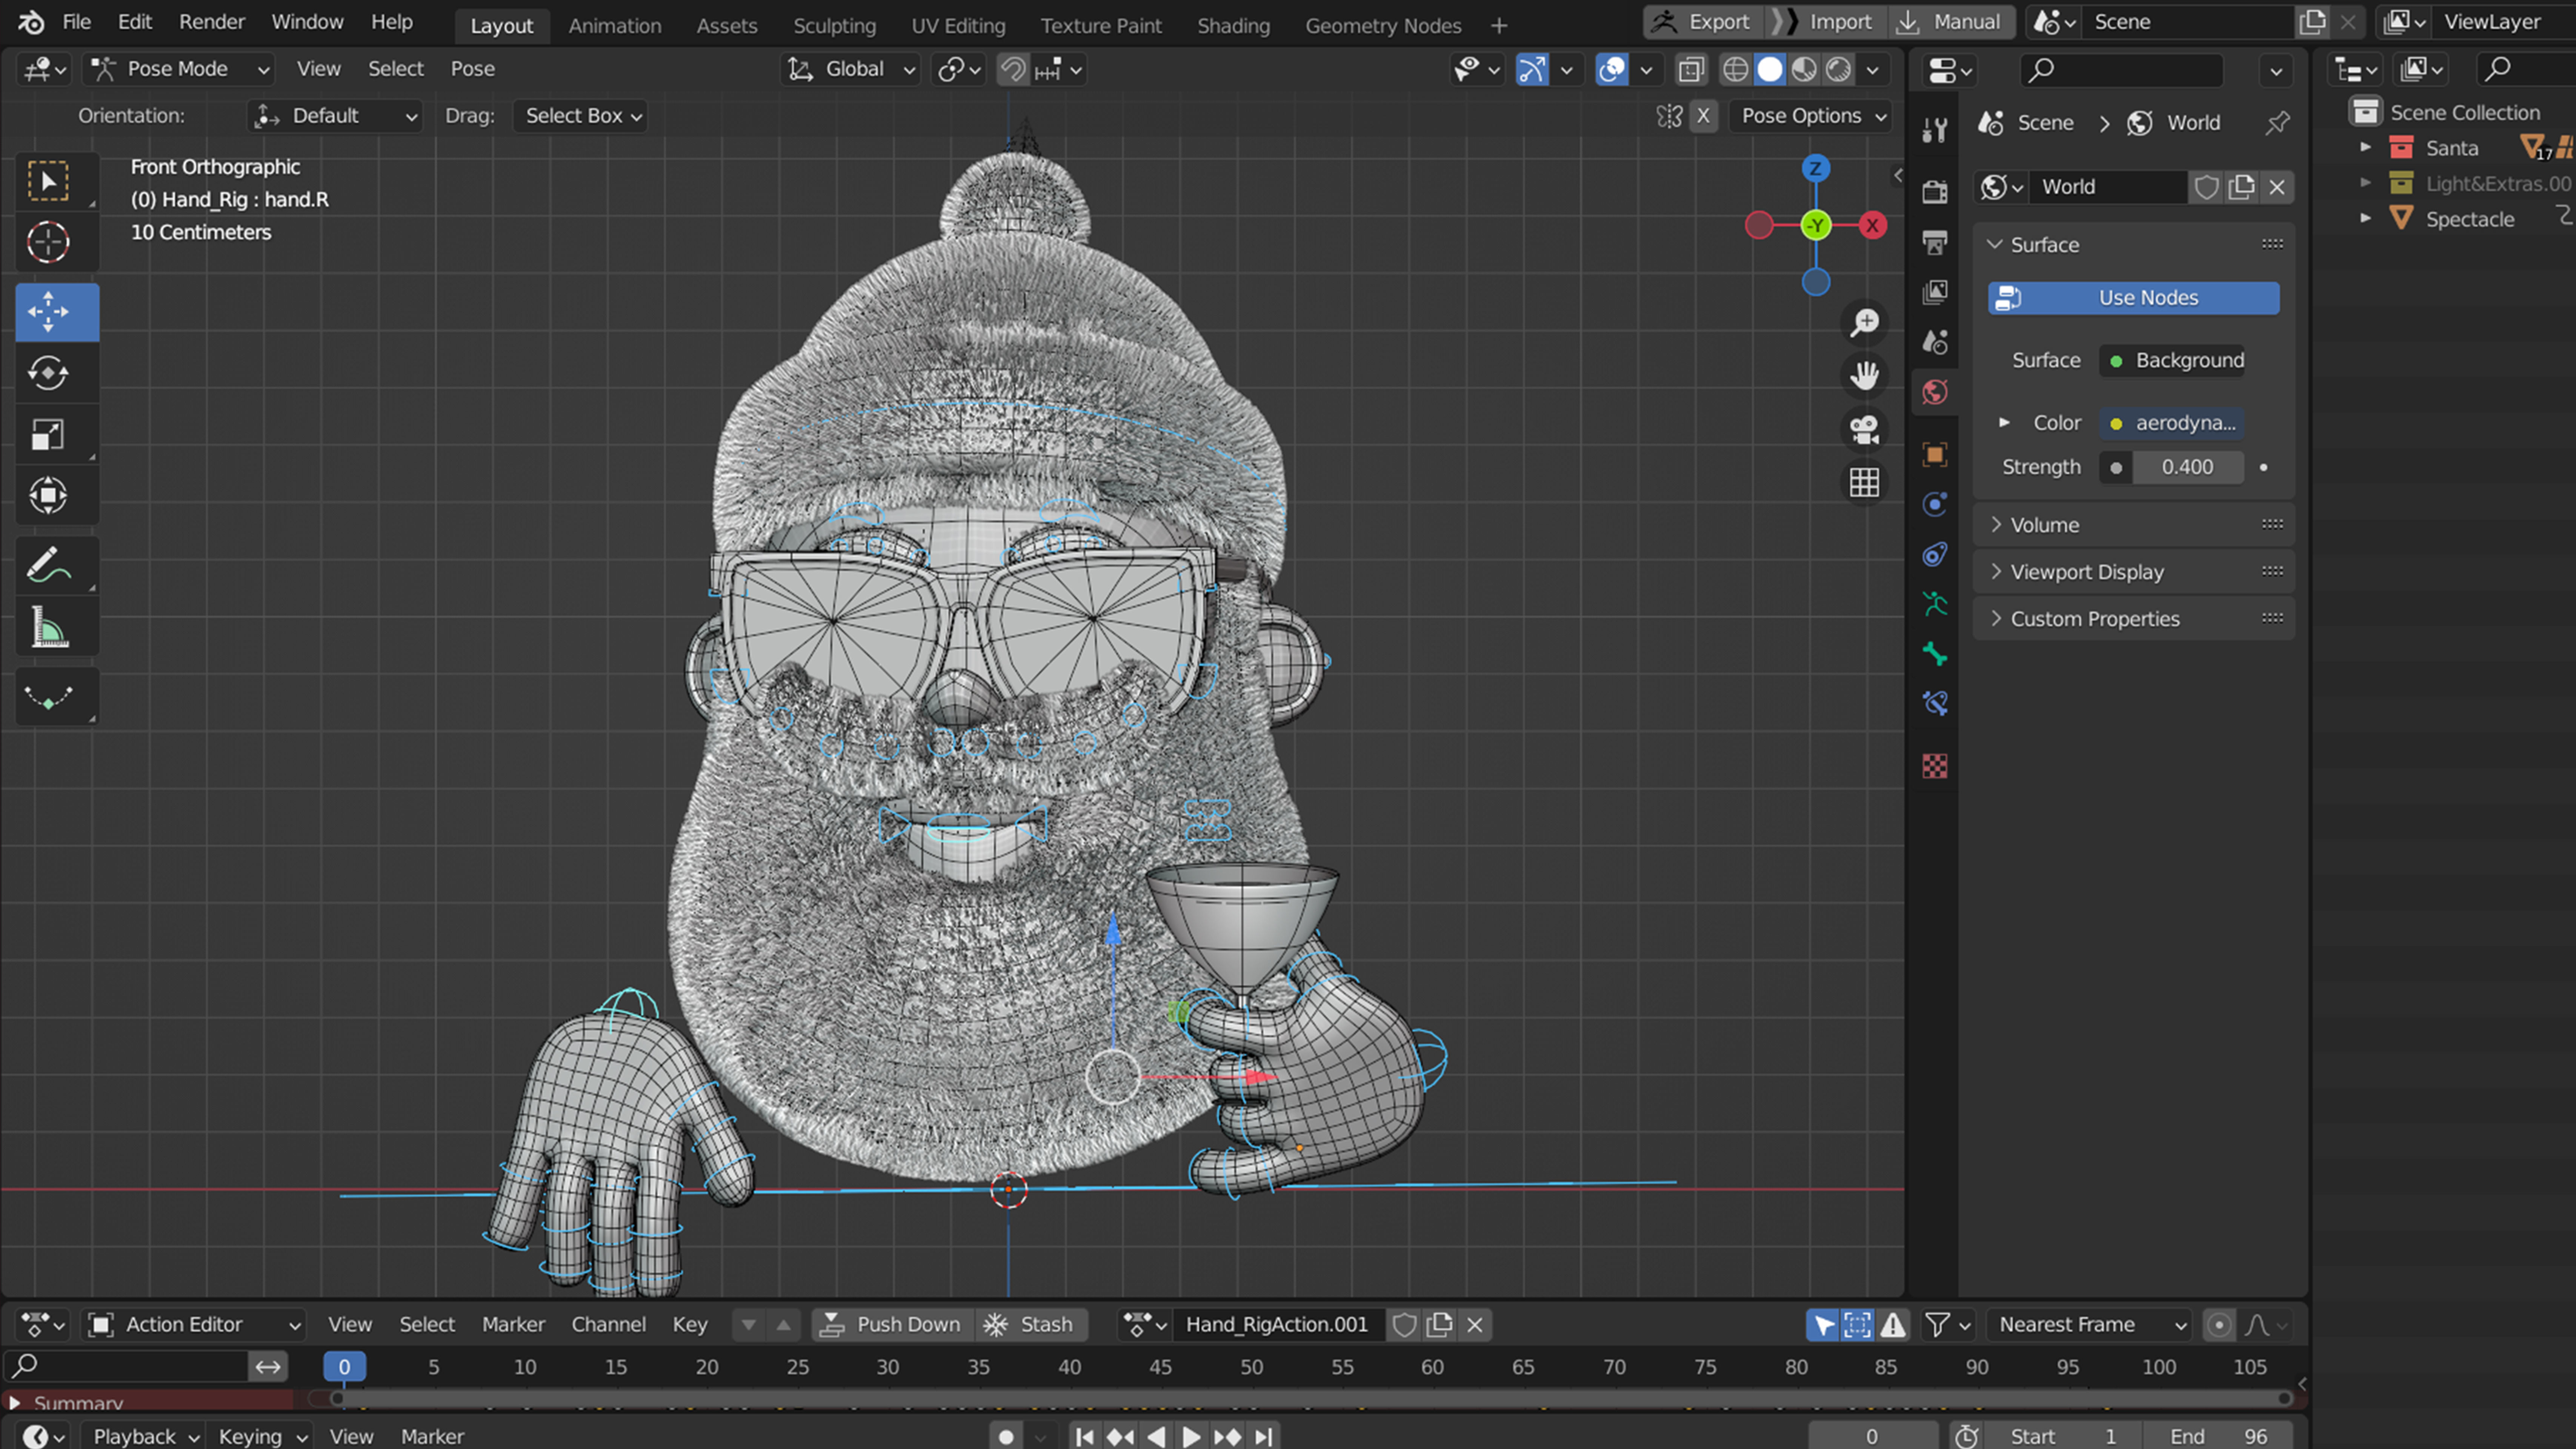Screen dimensions: 2576x1449
Task: Open the Object Data armature properties tab
Action: click(x=1934, y=604)
